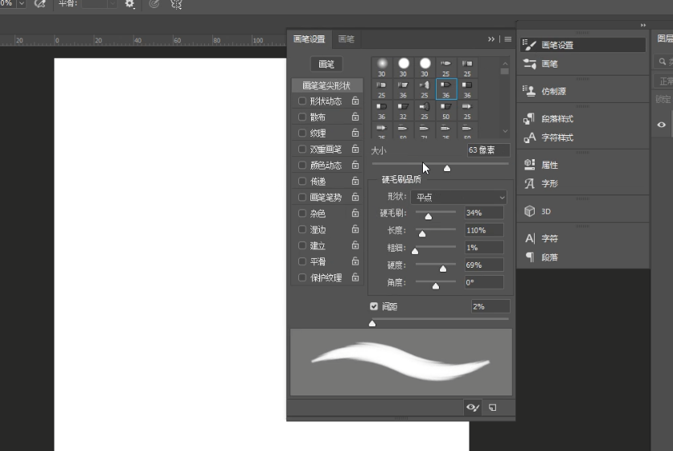Click the 大小 size slider
673x451 pixels.
click(440, 164)
